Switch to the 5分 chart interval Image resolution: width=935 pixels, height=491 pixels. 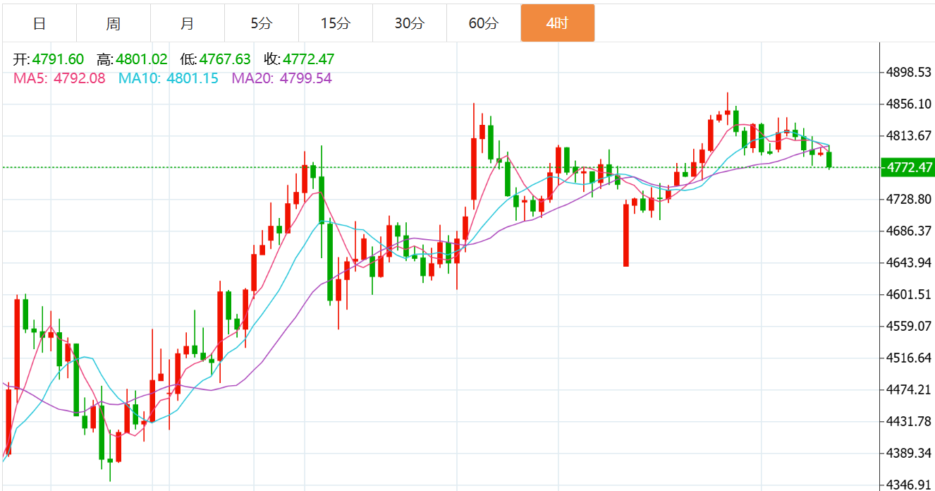point(261,23)
